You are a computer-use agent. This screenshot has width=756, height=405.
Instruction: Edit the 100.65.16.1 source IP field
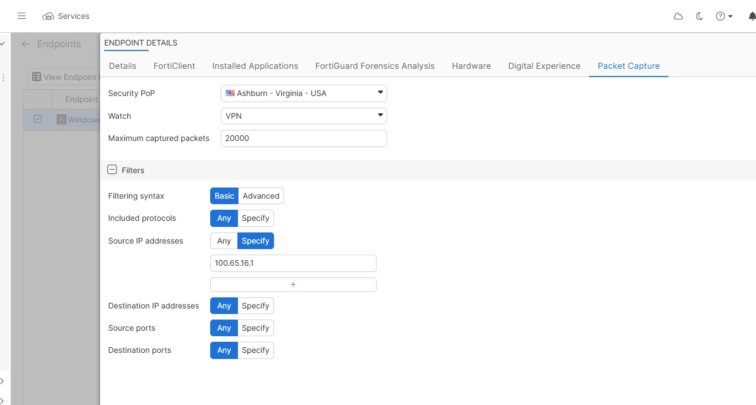tap(293, 263)
